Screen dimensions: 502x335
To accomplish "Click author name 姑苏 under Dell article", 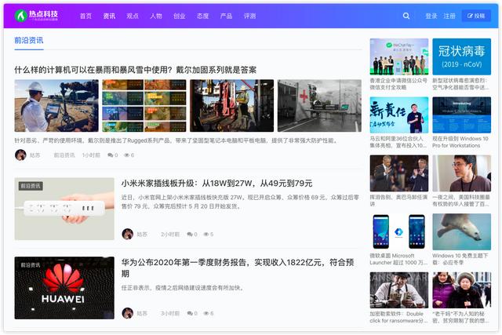I will [35, 155].
